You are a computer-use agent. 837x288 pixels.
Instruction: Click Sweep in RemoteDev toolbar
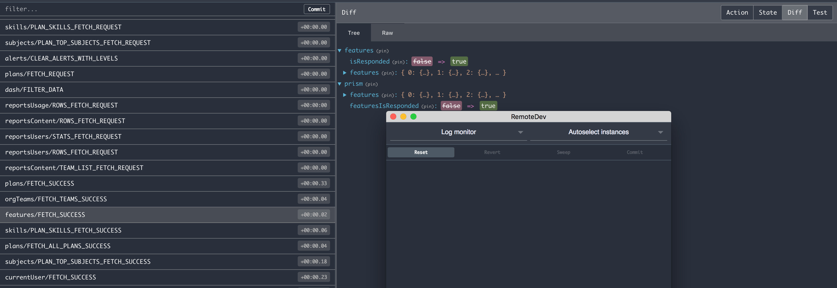[x=563, y=152]
